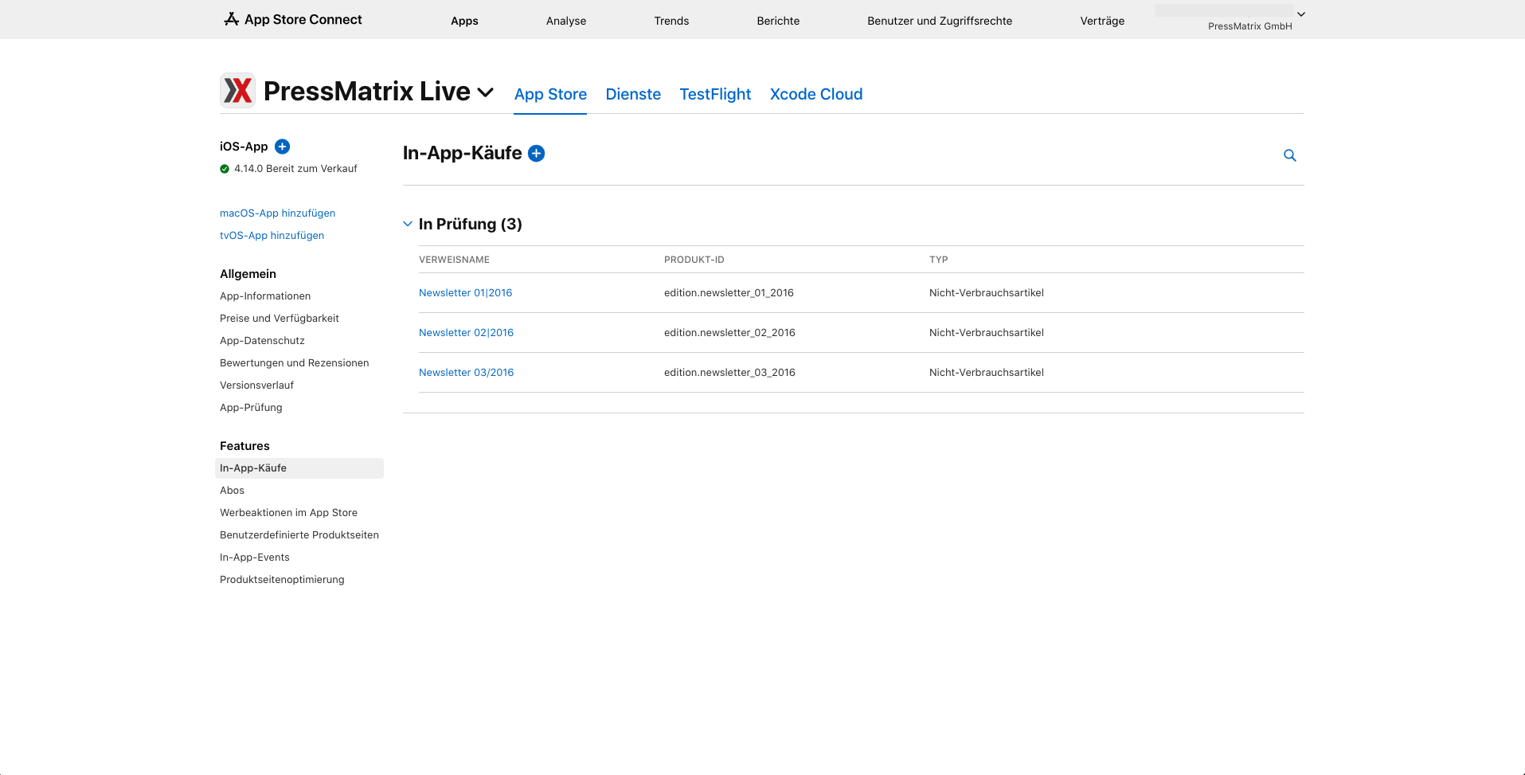Click the tvOS-App hinzufügen link
Viewport: 1525px width, 775px height.
(x=272, y=236)
